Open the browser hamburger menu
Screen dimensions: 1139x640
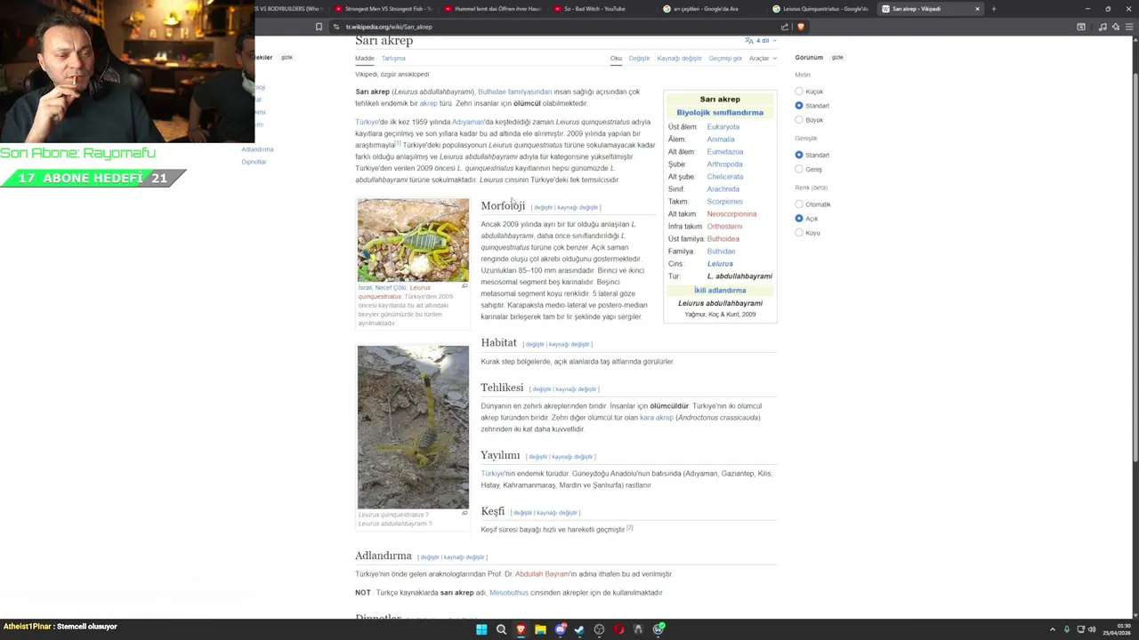coord(1130,27)
